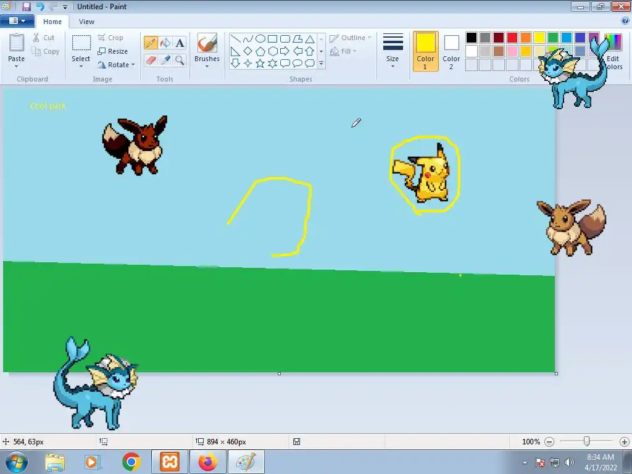Choose the Five-point star shape
Image resolution: width=632 pixels, height=474 pixels.
(260, 64)
